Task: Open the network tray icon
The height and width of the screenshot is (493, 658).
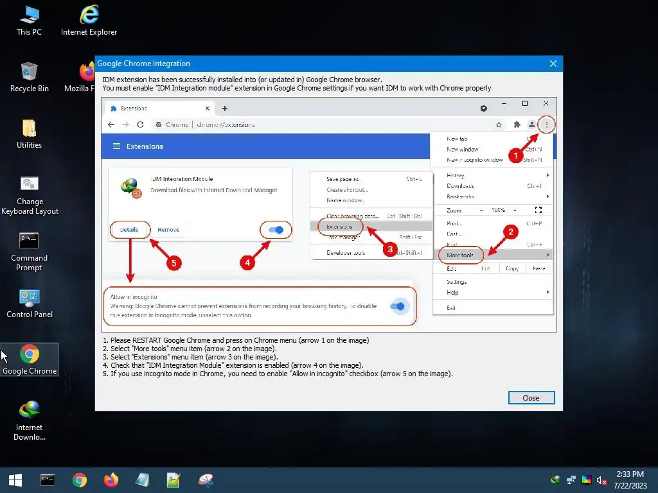Action: point(571,480)
